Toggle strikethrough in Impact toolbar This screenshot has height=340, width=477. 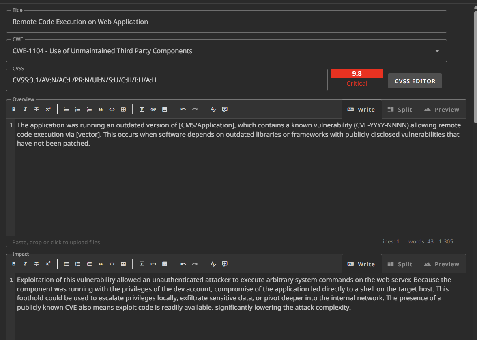(37, 264)
